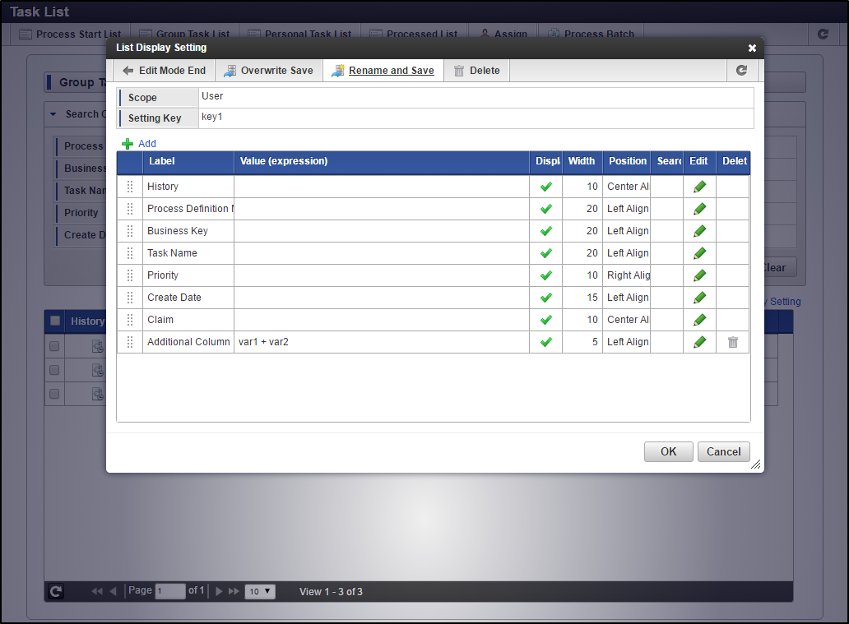849x624 pixels.
Task: Click the Add link above the table
Action: coord(139,143)
